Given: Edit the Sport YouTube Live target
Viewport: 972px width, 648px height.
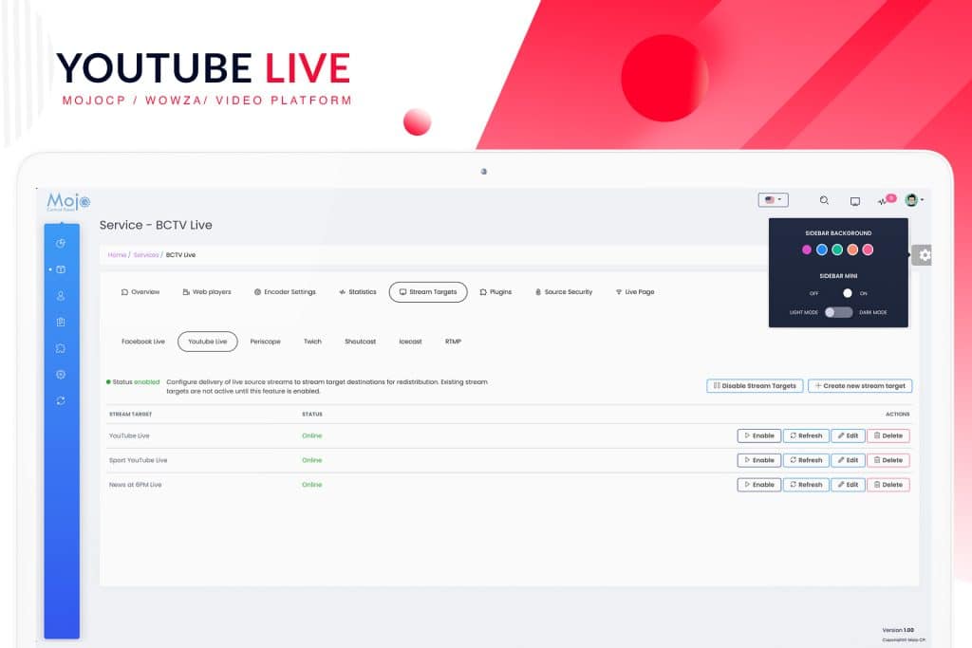Looking at the screenshot, I should point(848,460).
